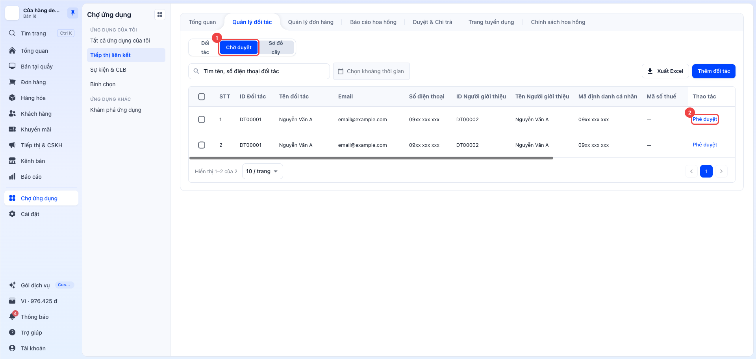Click the pin icon beside store name
This screenshot has width=756, height=359.
pos(72,13)
